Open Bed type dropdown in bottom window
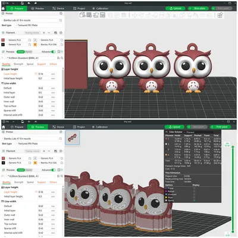Screen dimensions: 238x238 pos(39,143)
